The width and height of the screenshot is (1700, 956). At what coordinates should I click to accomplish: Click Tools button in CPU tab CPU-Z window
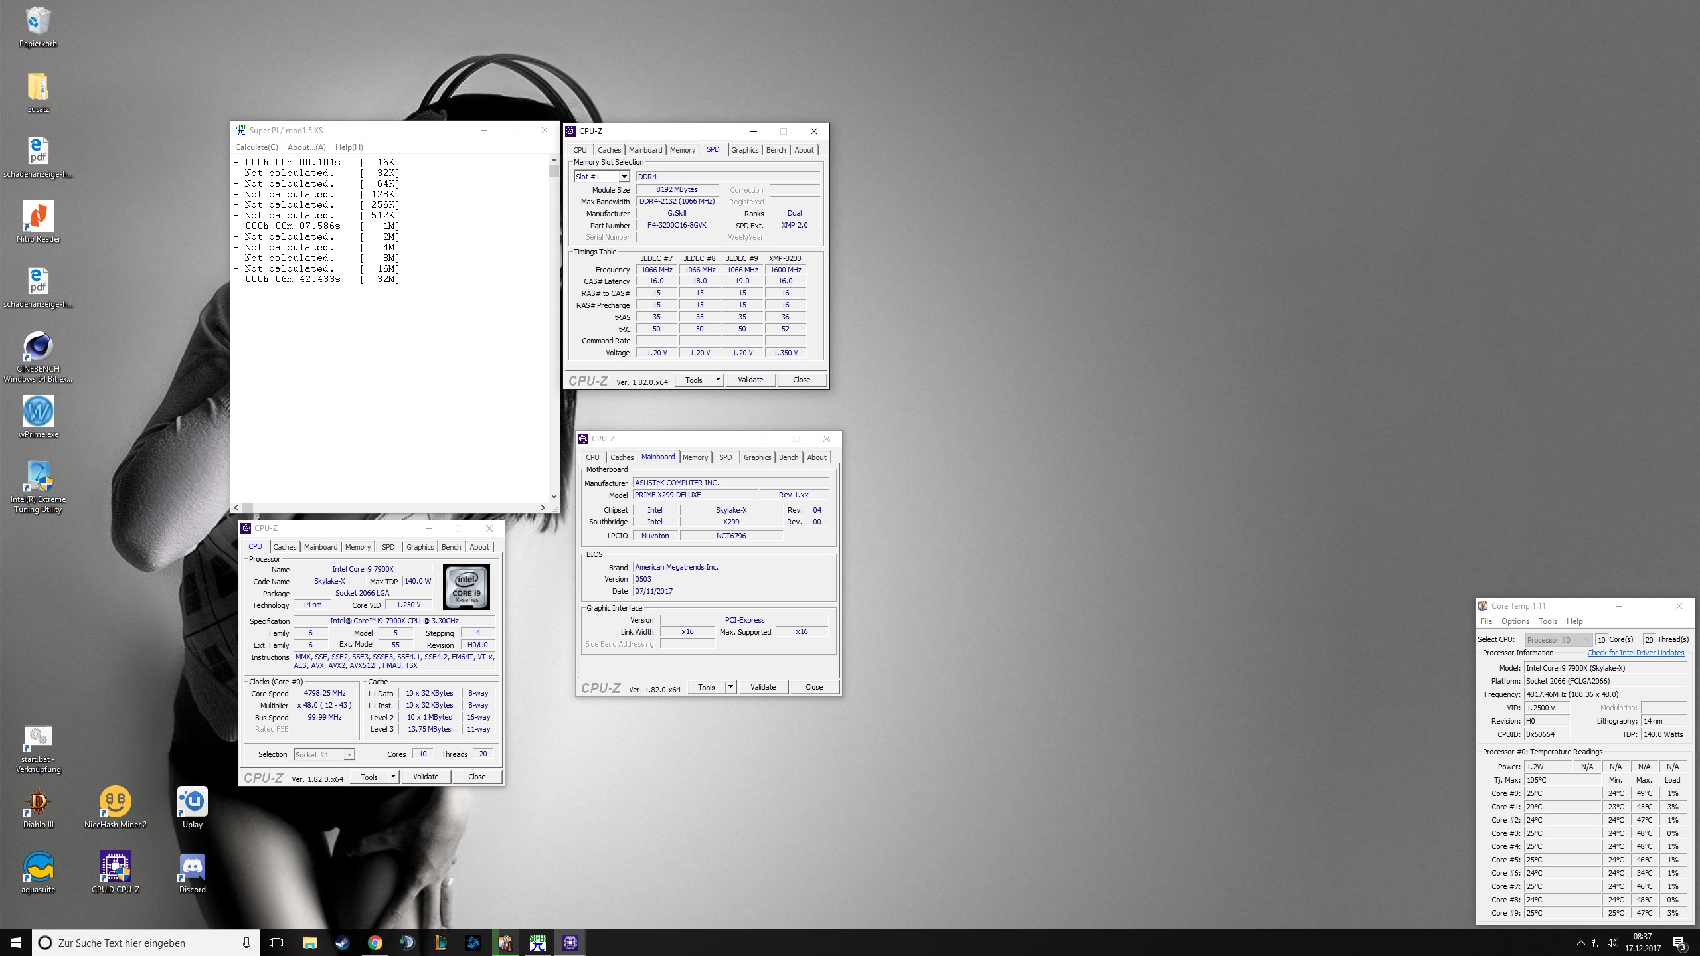(369, 777)
